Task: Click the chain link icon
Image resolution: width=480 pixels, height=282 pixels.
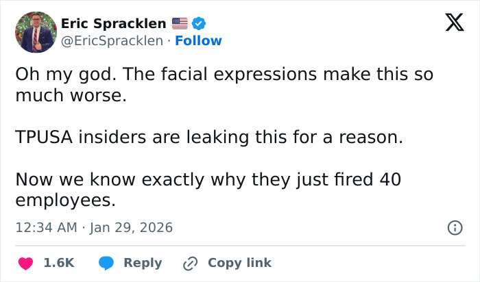Action: (x=190, y=263)
